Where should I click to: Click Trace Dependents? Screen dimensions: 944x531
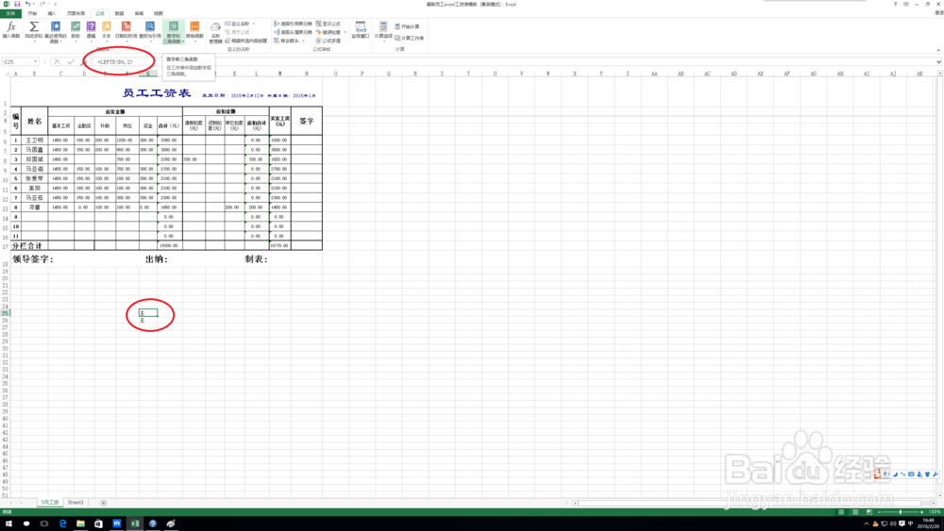coord(294,32)
